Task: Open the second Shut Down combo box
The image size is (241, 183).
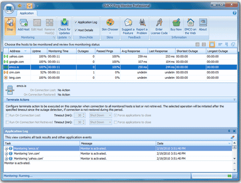Action: pos(101,122)
